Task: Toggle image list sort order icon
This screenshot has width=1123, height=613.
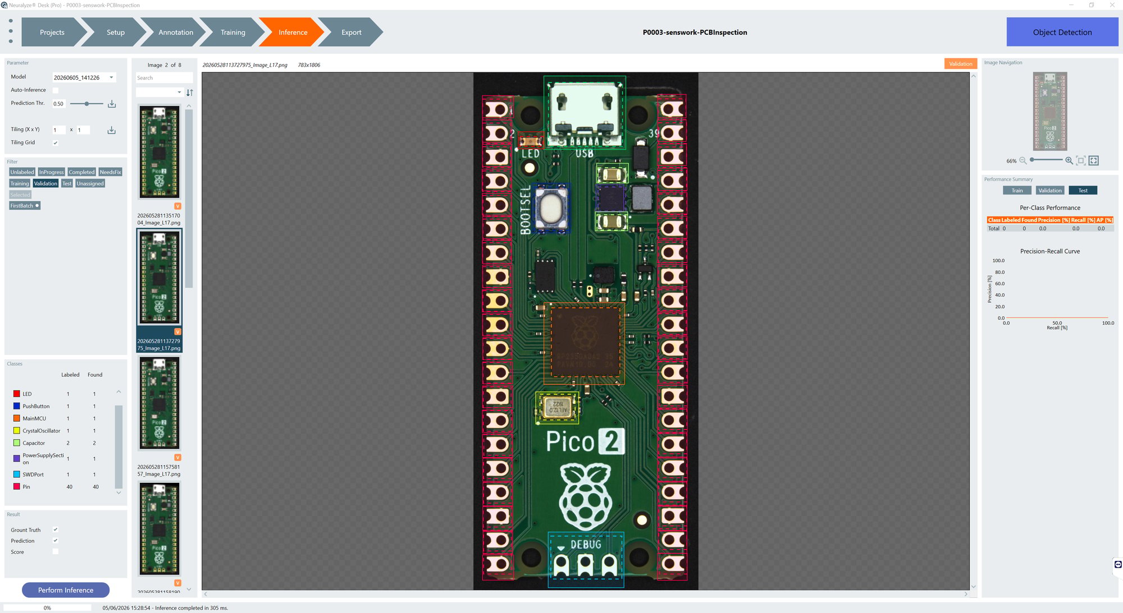Action: click(x=190, y=93)
